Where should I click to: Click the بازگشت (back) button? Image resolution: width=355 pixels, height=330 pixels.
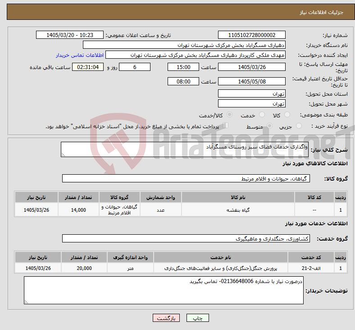click(x=166, y=318)
